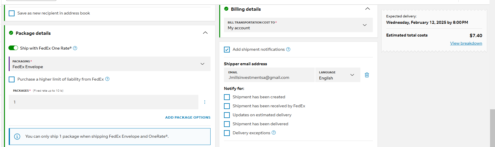Click the shipper Email input field
The width and height of the screenshot is (495, 147).
click(269, 75)
